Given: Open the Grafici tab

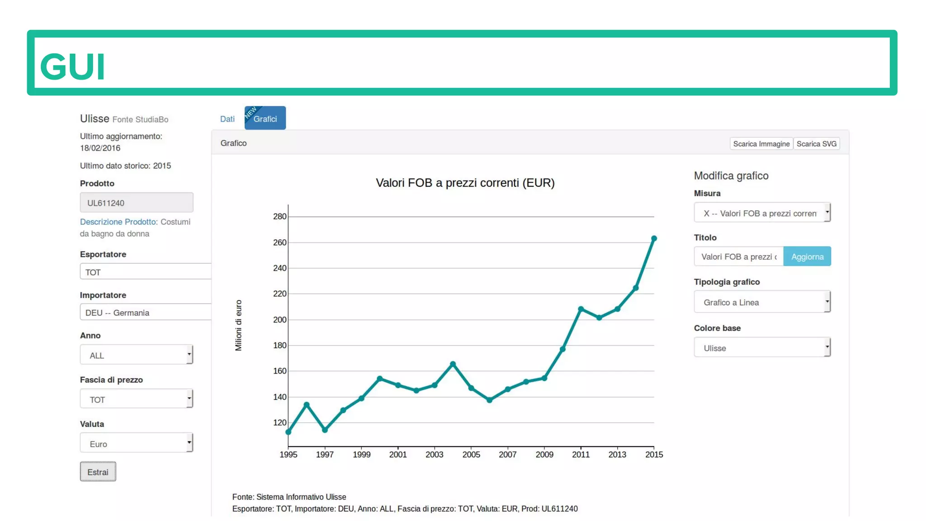Looking at the screenshot, I should [265, 119].
